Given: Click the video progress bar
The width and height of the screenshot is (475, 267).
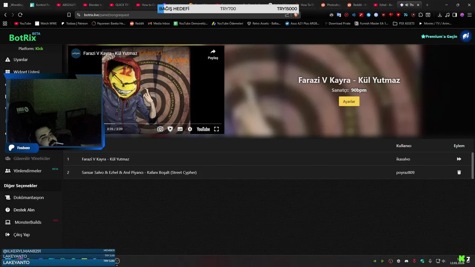Looking at the screenshot, I should pyautogui.click(x=163, y=123).
